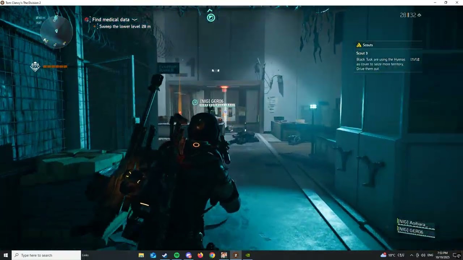Click the Black Tusk scout description text
The width and height of the screenshot is (463, 260).
(x=381, y=64)
